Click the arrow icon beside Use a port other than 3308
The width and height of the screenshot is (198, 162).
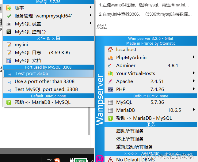10,82
